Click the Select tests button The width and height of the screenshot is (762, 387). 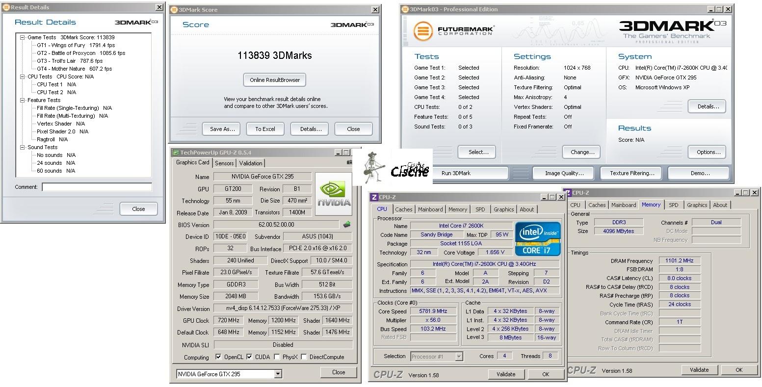point(476,152)
